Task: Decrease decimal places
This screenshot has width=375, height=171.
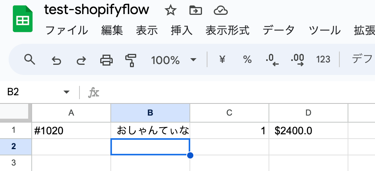Action: 272,60
